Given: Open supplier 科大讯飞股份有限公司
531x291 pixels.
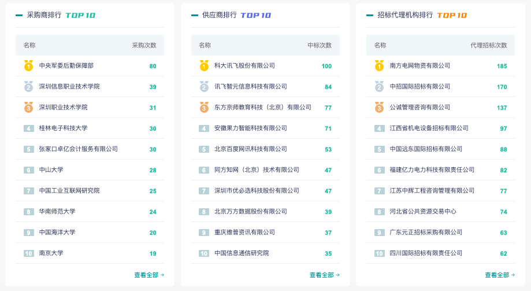Looking at the screenshot, I should pos(244,65).
